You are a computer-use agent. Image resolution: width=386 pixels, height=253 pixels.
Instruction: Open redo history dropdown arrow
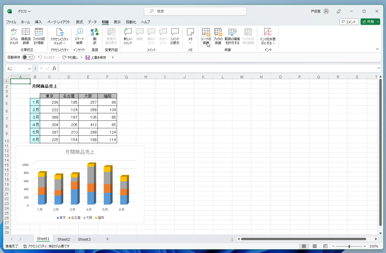[81, 57]
